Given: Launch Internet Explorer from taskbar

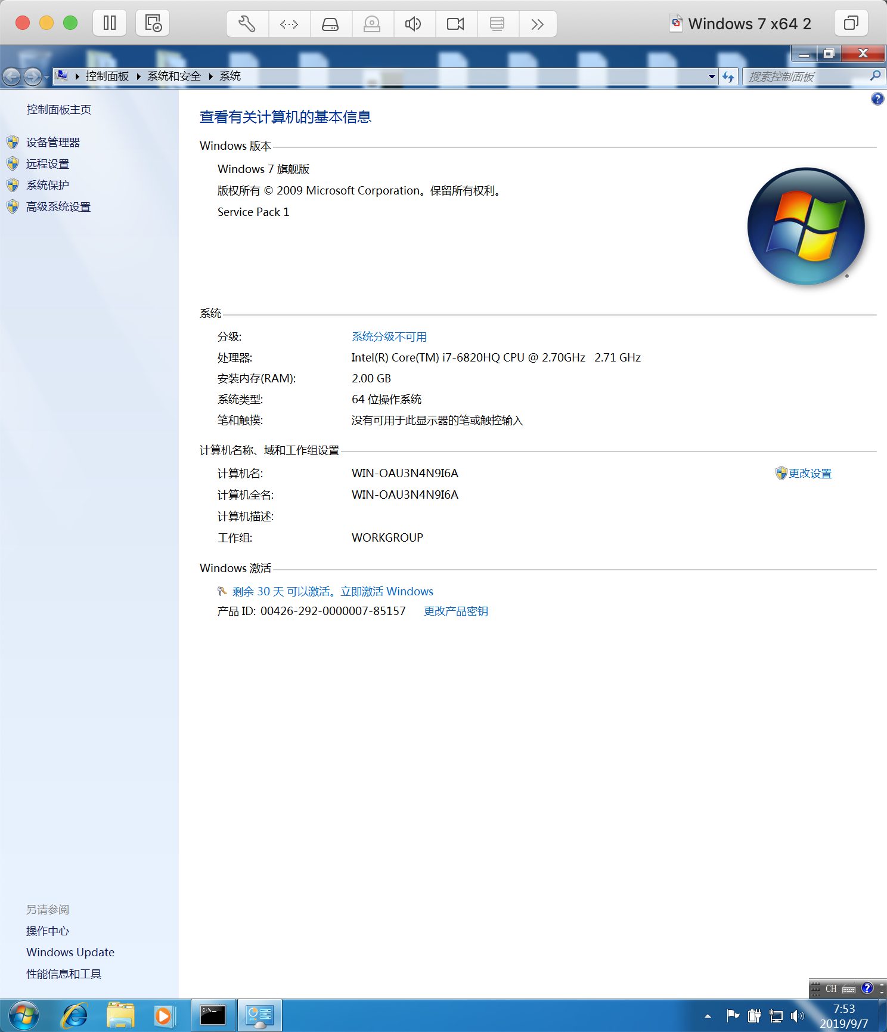Looking at the screenshot, I should click(75, 1015).
